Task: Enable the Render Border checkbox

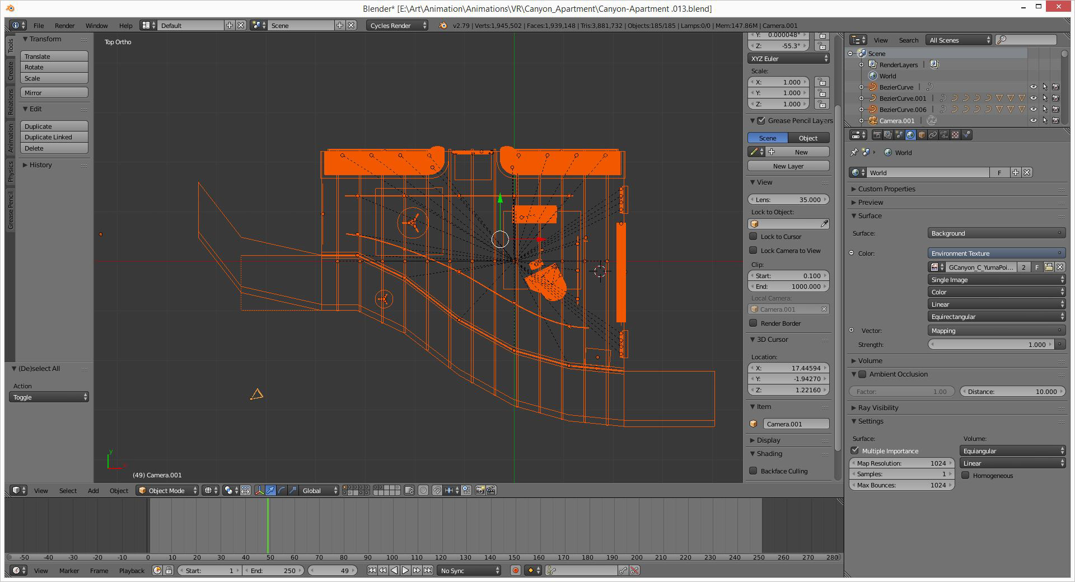Action: point(754,323)
